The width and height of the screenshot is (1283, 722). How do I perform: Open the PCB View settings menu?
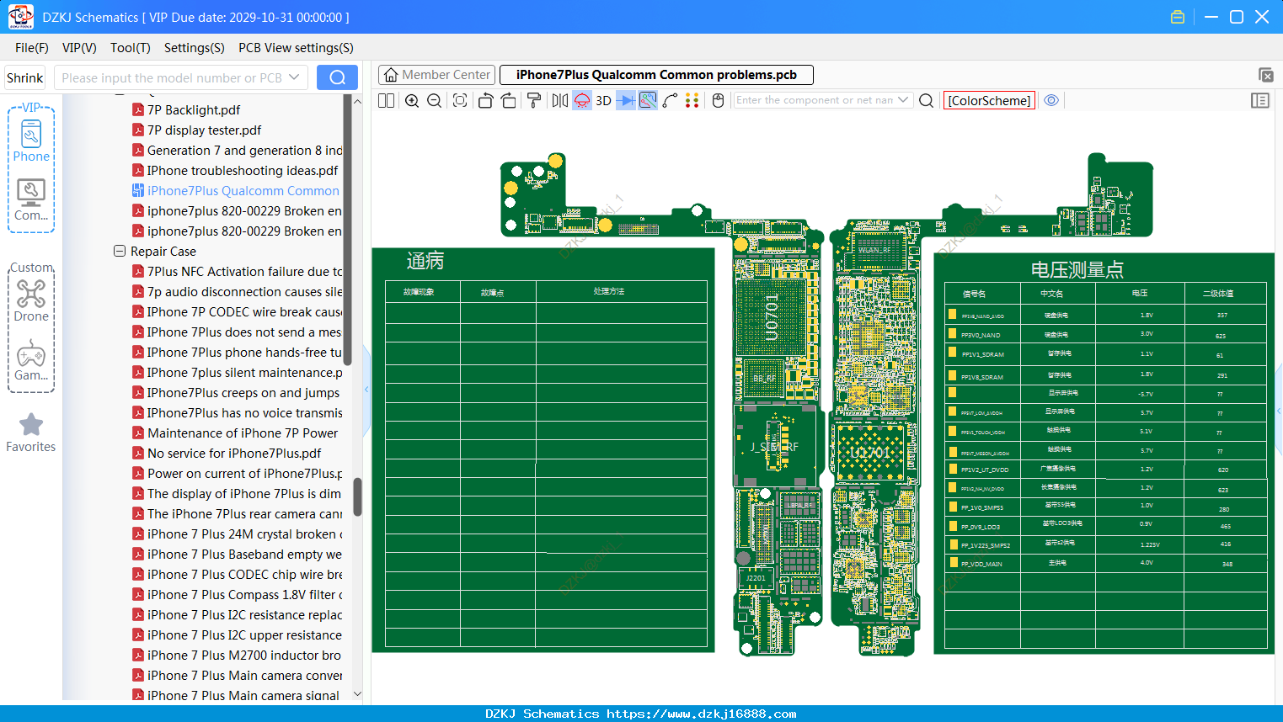coord(296,48)
